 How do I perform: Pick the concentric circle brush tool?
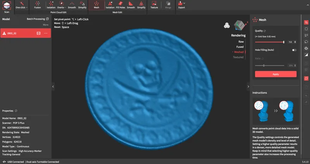306,48
